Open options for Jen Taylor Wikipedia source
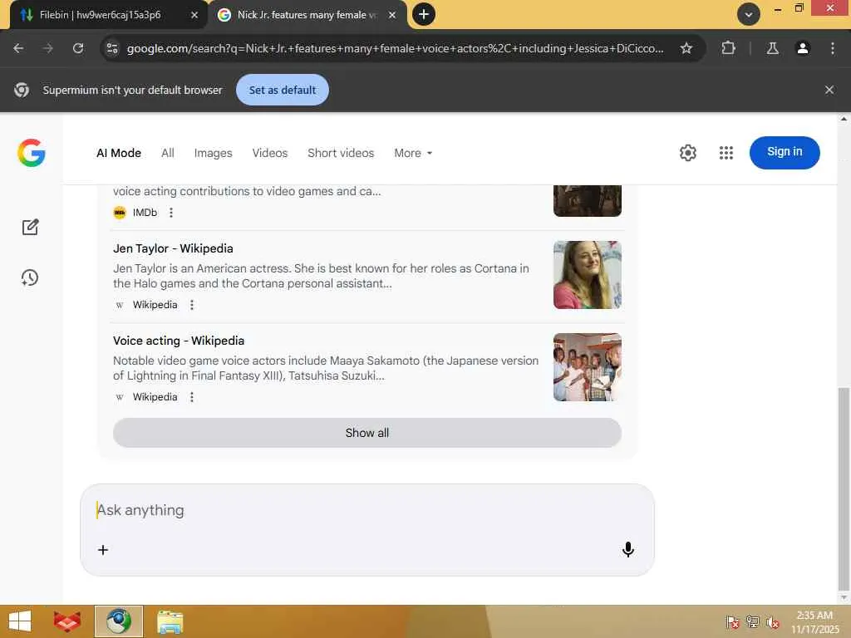 click(x=192, y=305)
